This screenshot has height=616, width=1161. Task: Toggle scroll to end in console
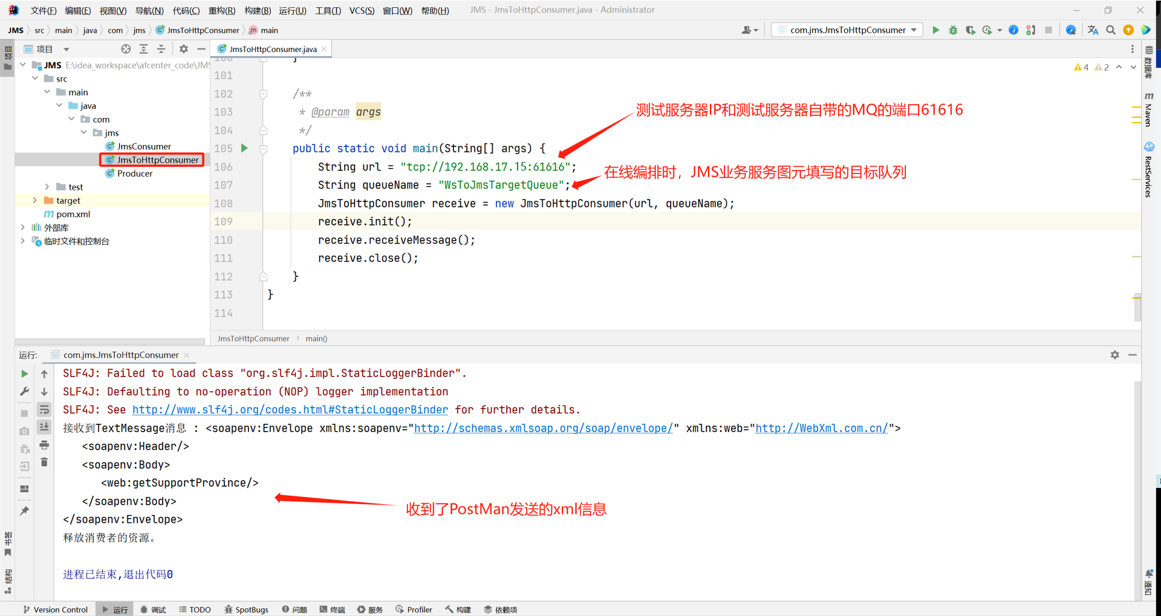[x=44, y=427]
